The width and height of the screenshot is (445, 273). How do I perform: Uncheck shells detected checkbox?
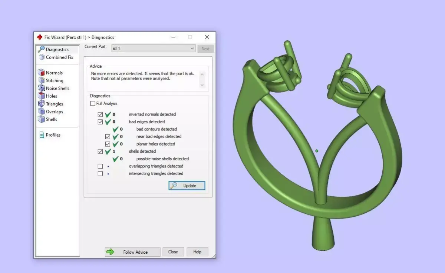[100, 152]
